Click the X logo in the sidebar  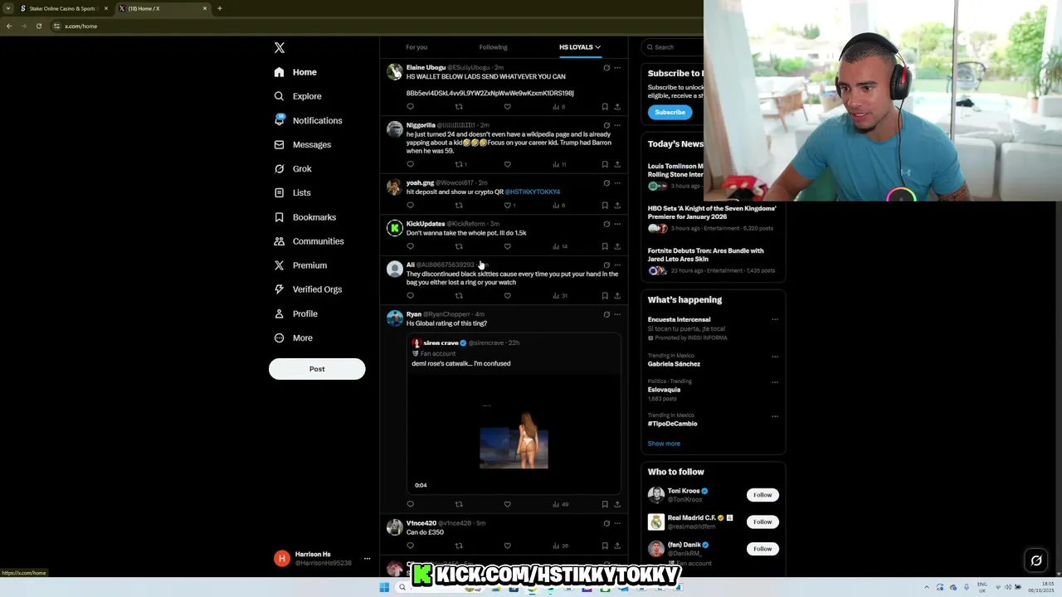point(280,48)
